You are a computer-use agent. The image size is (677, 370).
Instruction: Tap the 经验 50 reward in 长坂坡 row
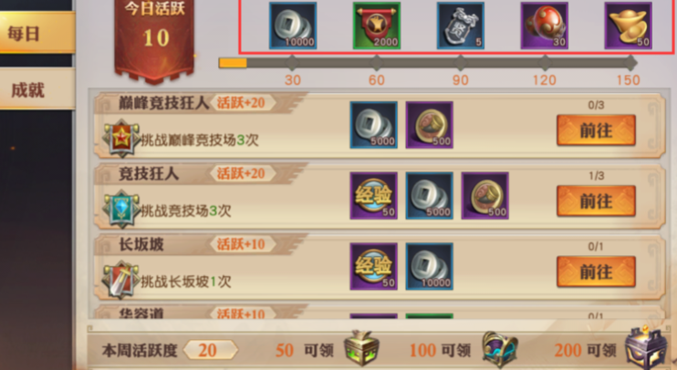point(373,266)
